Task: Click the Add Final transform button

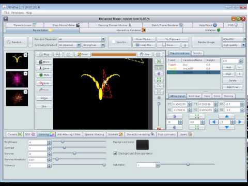Action: (x=233, y=87)
